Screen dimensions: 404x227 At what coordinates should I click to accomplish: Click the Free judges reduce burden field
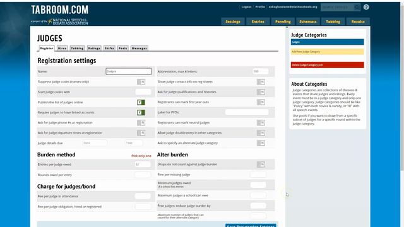tap(258, 206)
